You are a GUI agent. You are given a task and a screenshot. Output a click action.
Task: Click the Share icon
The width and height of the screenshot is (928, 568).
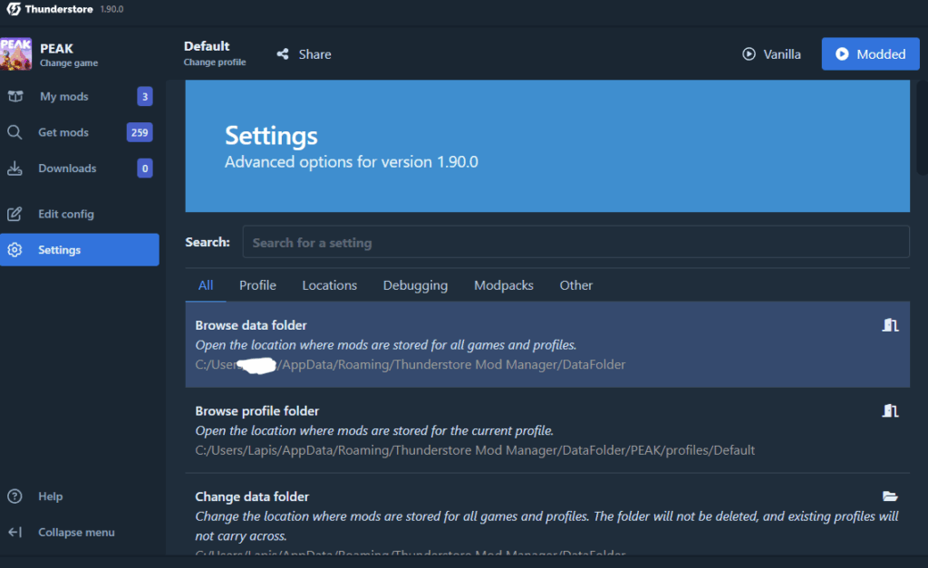pyautogui.click(x=283, y=53)
